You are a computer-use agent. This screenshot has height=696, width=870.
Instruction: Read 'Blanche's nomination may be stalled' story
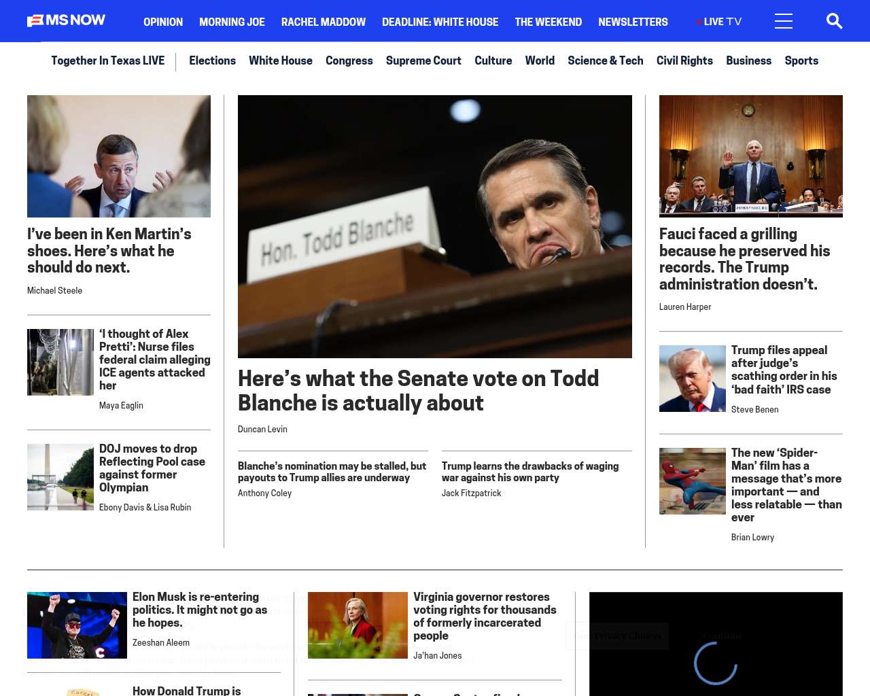coord(332,472)
